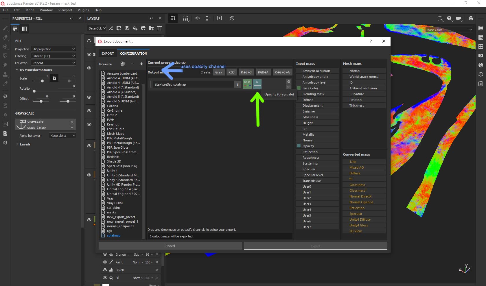The width and height of the screenshot is (486, 286).
Task: Click the 3D view cube icon in viewport toolbar
Action: tap(449, 18)
